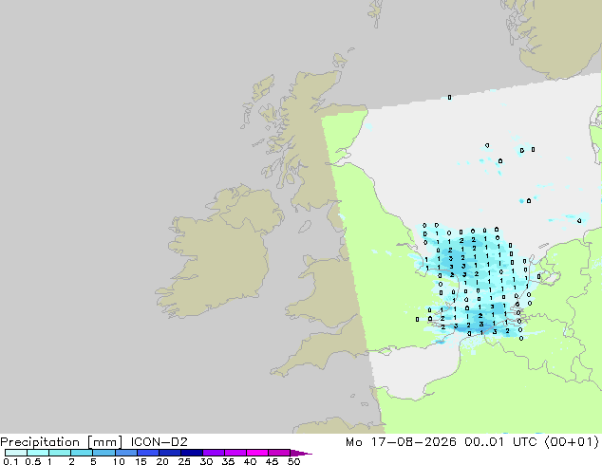Click the ICON-D2 model label
The height and width of the screenshot is (465, 602).
pos(159,441)
